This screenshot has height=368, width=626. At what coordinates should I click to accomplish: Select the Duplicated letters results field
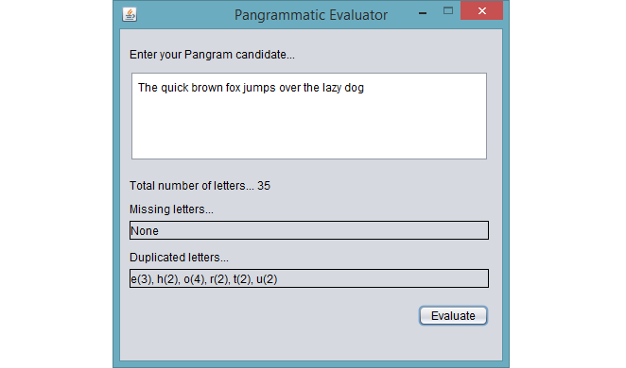[309, 278]
